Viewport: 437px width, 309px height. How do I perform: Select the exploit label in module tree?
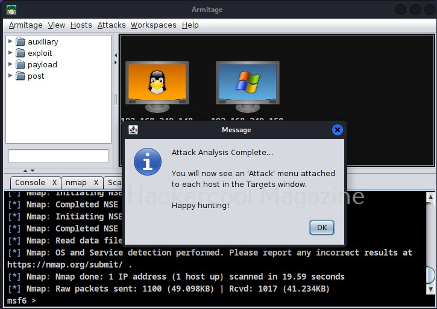pos(40,53)
